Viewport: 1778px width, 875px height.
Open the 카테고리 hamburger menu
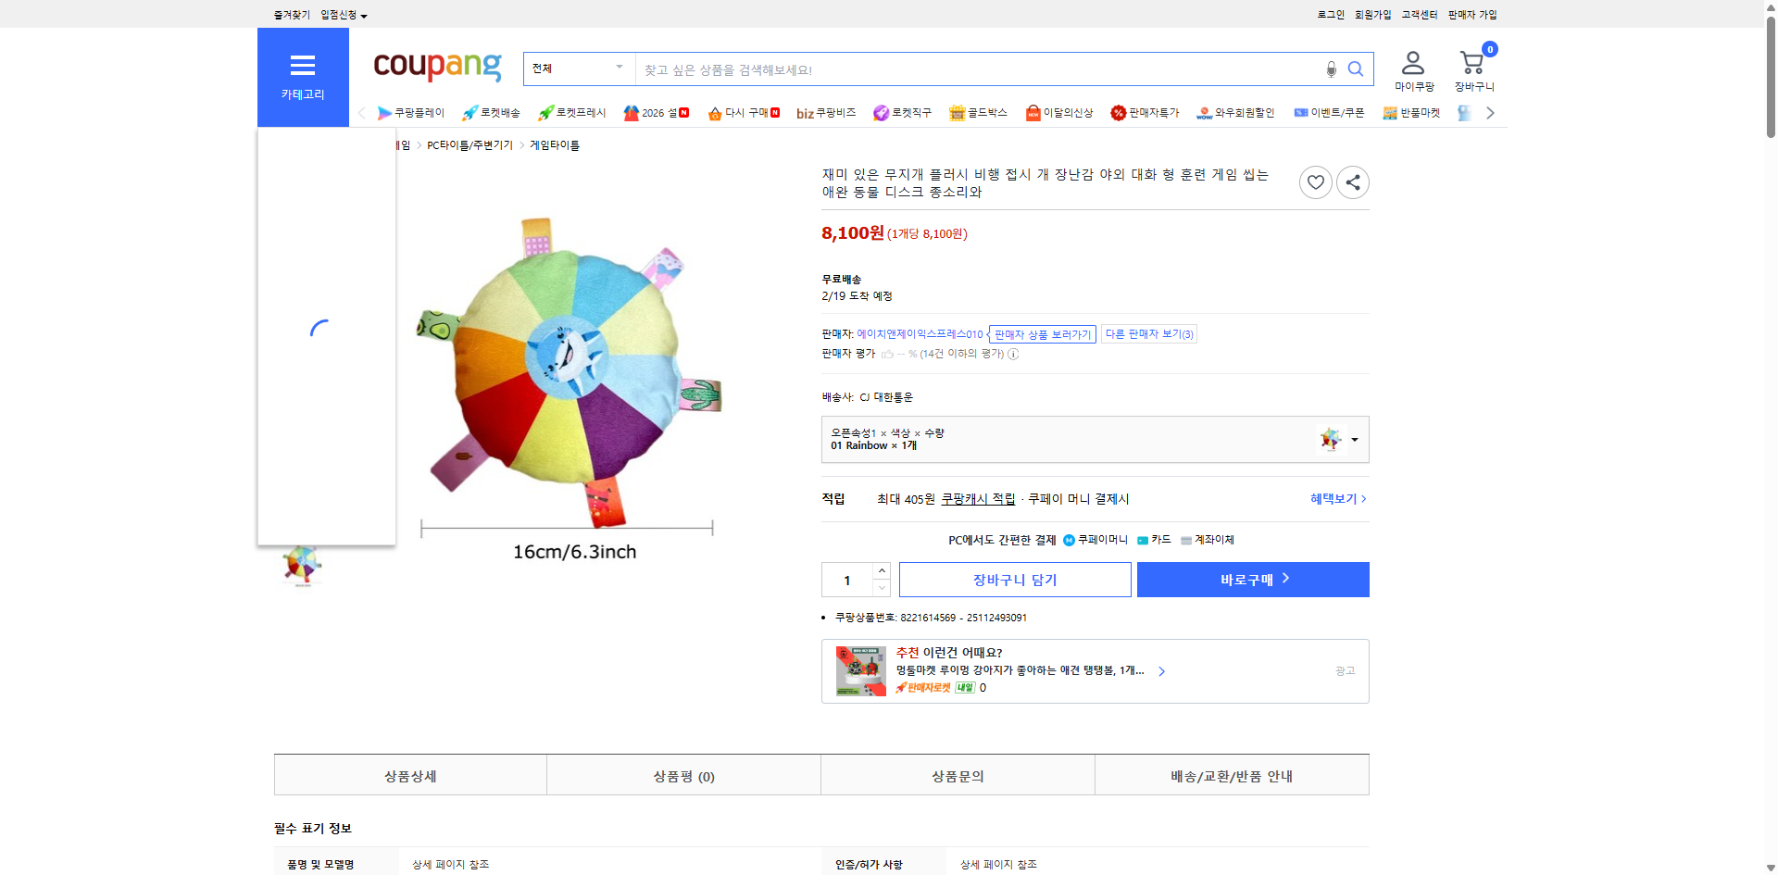pos(303,66)
